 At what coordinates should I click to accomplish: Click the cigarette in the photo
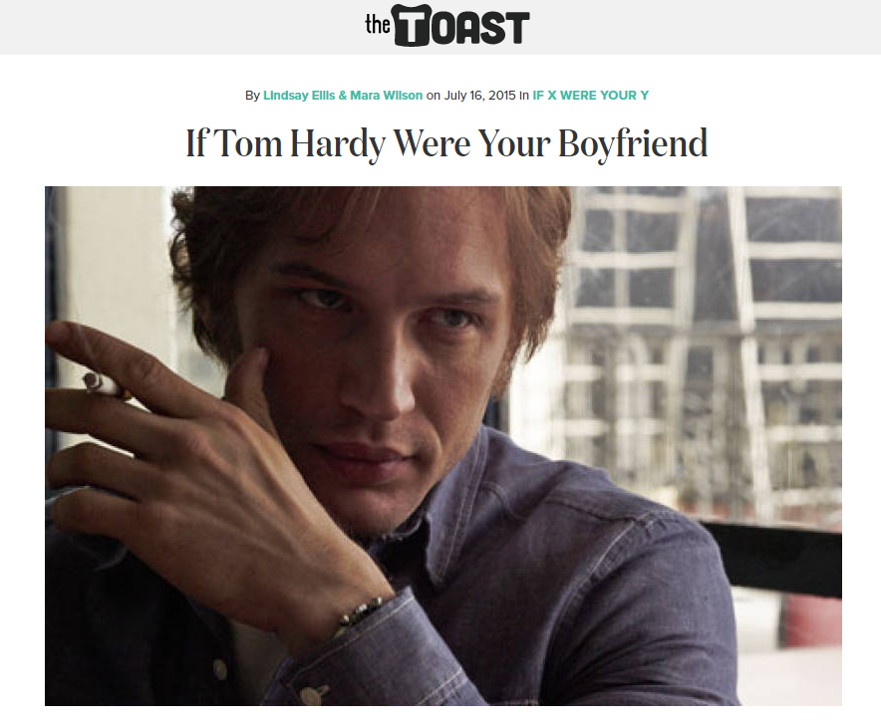tap(107, 386)
